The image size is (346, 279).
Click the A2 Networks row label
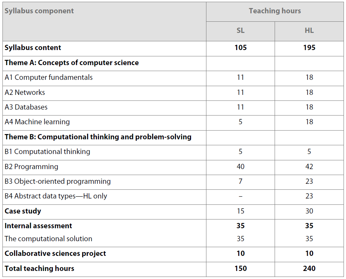[x=25, y=92]
